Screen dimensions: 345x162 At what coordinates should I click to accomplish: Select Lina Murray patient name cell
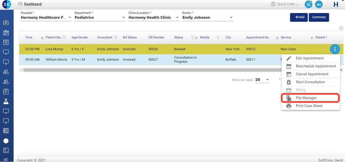pyautogui.click(x=55, y=49)
